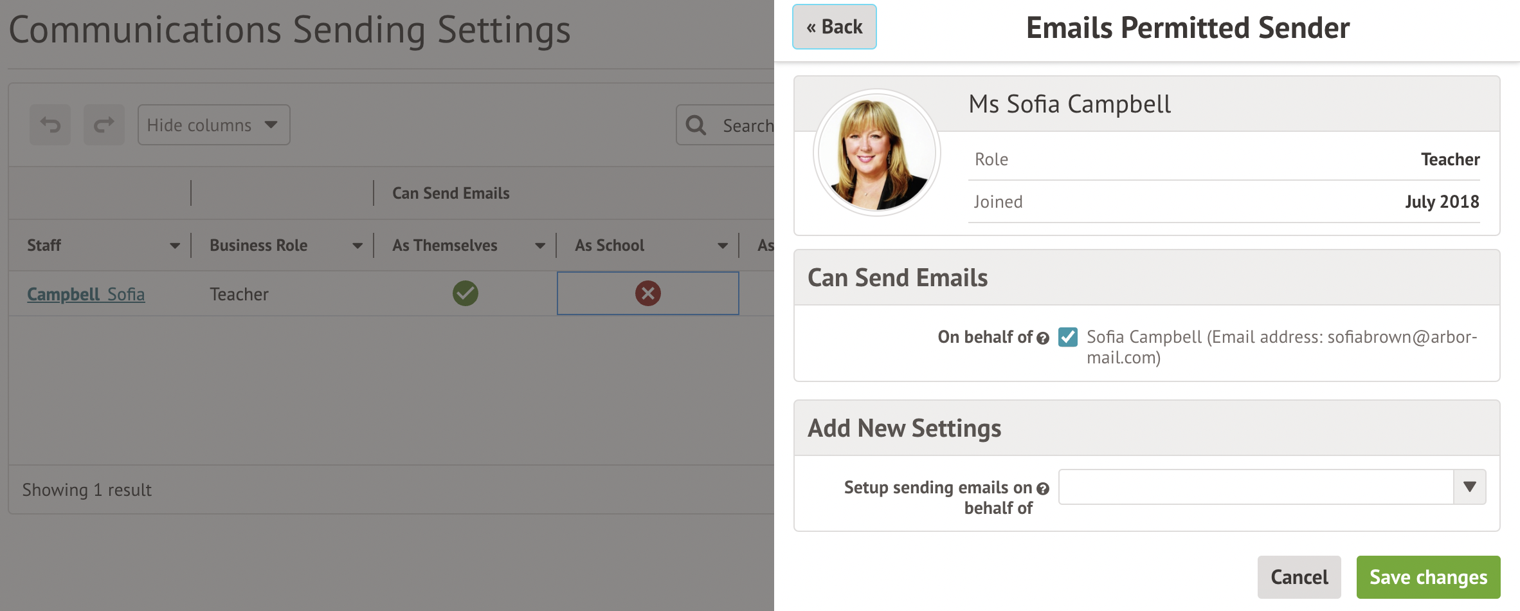Click the red cross As School icon
The width and height of the screenshot is (1520, 611).
click(x=647, y=293)
